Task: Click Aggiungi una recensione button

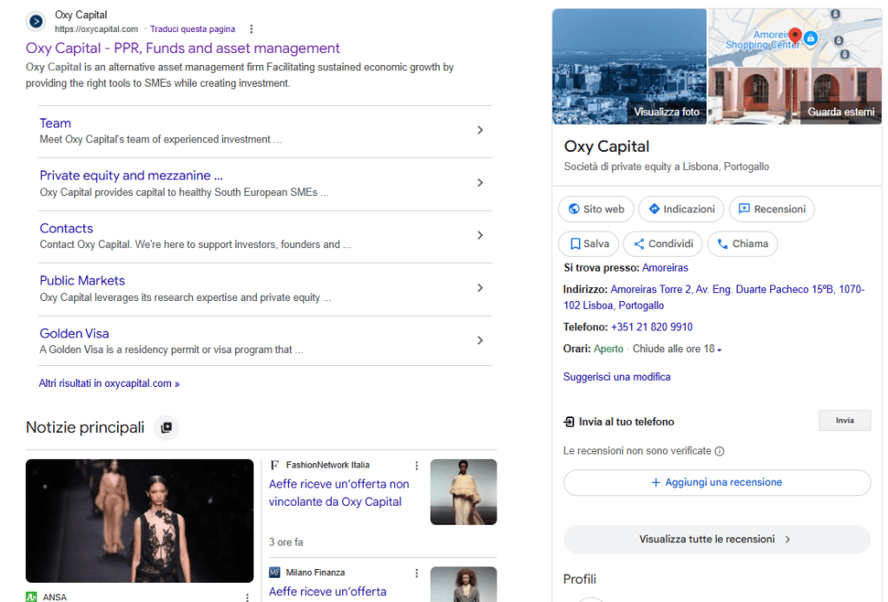Action: [717, 482]
